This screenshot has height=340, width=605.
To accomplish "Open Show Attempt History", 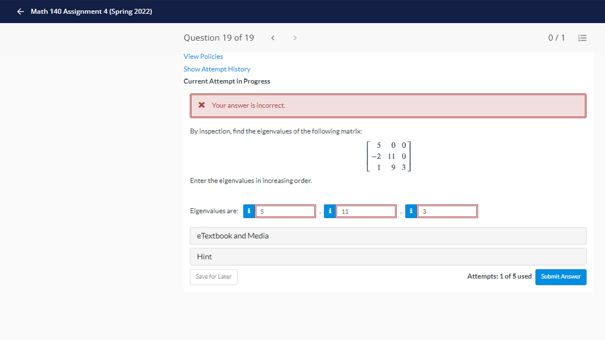I will (217, 69).
